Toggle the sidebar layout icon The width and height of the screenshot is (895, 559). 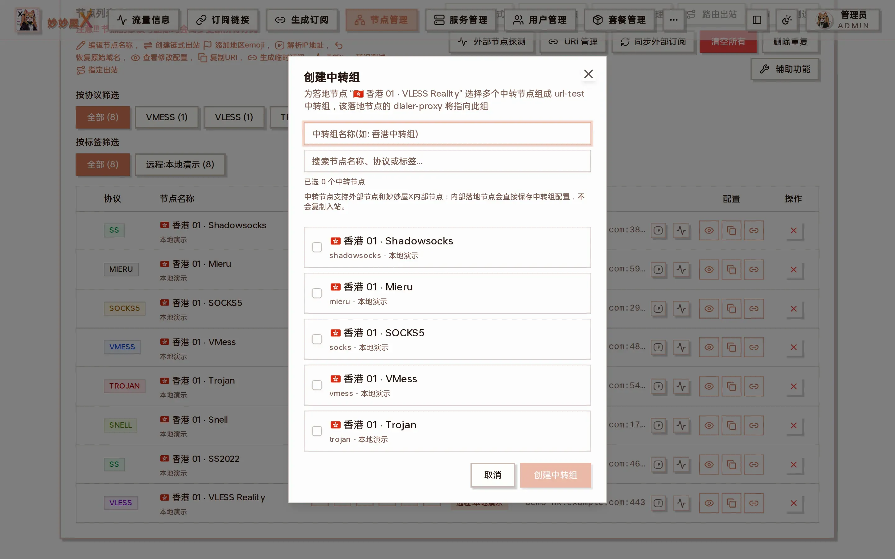[x=757, y=20]
